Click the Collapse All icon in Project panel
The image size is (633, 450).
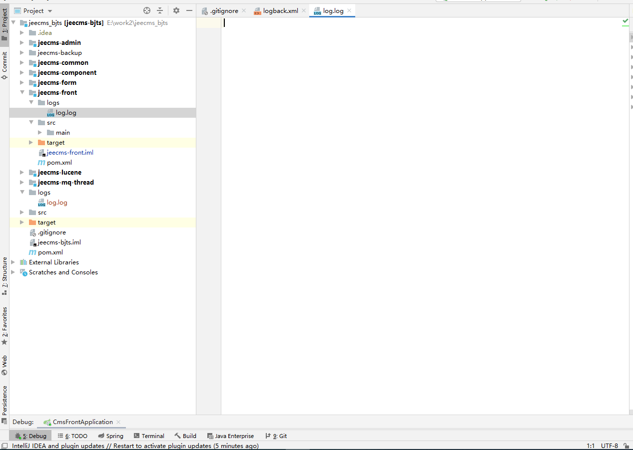pos(160,10)
